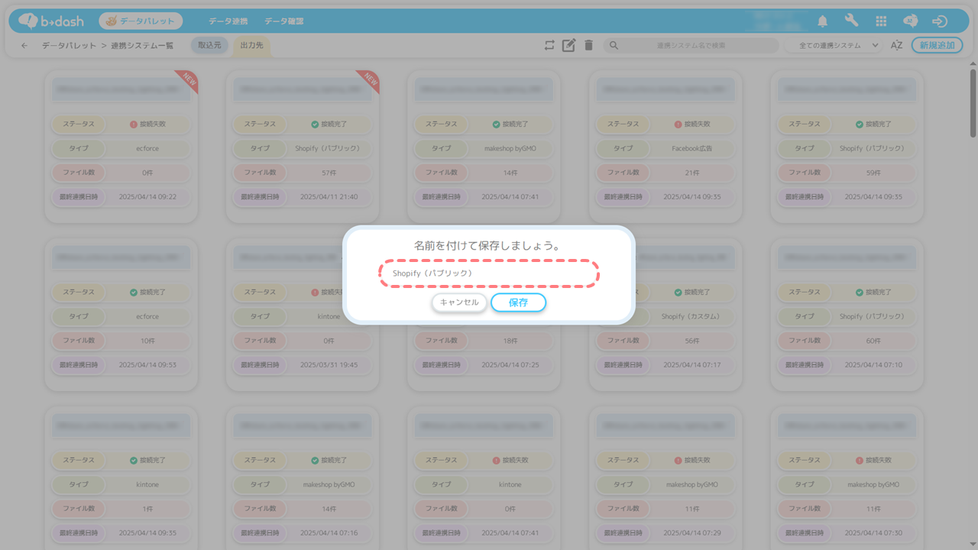Click green check icon on kintone 1件 card
This screenshot has width=978, height=550.
tap(133, 460)
